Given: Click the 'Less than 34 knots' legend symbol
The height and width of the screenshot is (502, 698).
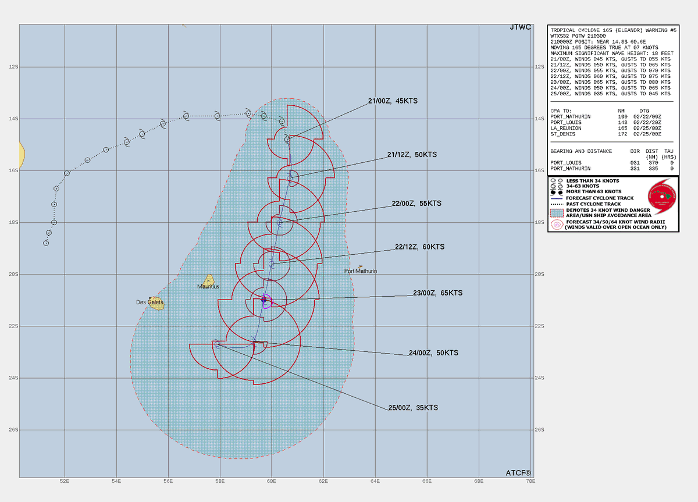Looking at the screenshot, I should pyautogui.click(x=557, y=180).
